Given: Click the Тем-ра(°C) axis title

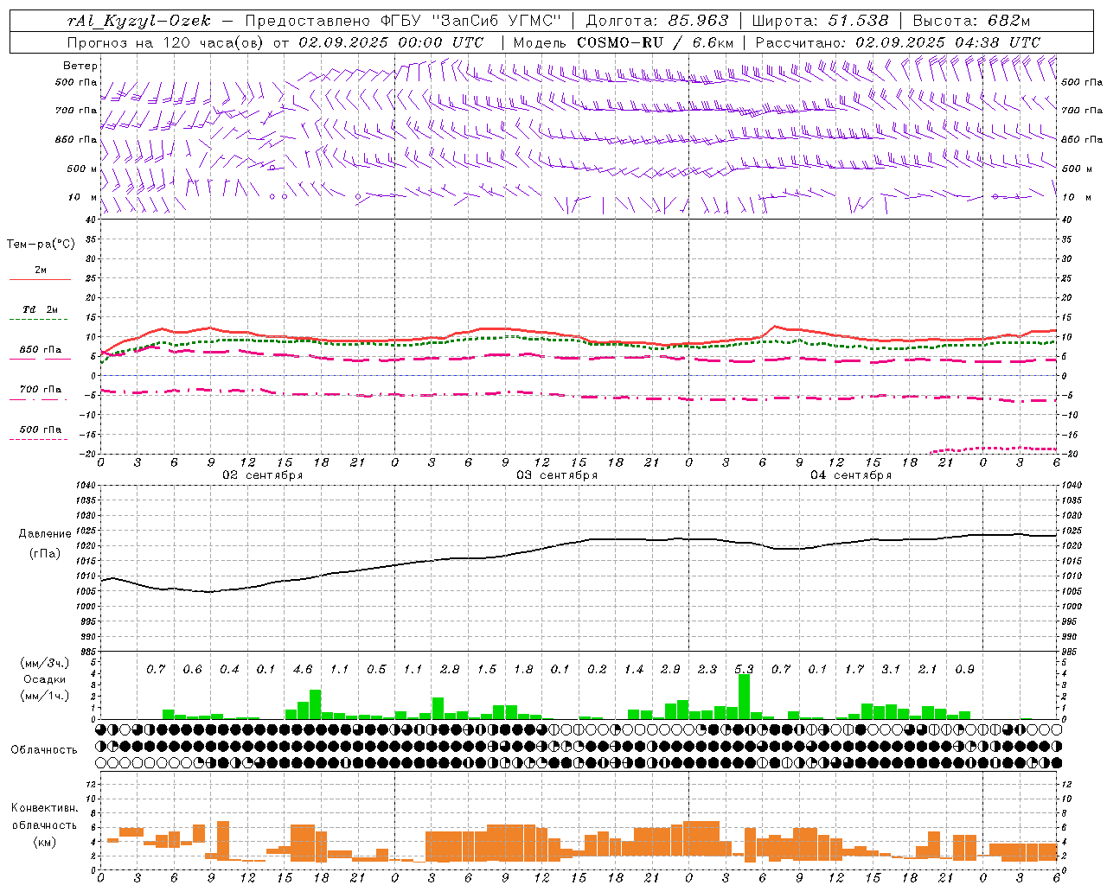Looking at the screenshot, I should click(x=41, y=245).
